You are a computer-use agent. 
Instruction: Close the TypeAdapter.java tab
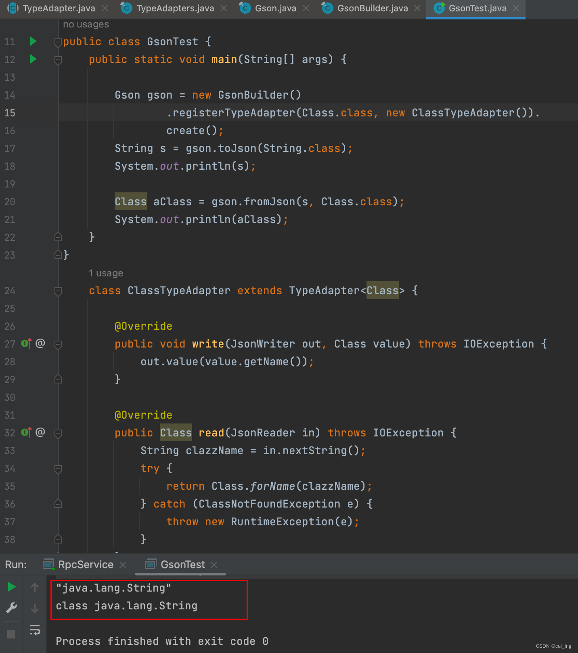pyautogui.click(x=105, y=8)
